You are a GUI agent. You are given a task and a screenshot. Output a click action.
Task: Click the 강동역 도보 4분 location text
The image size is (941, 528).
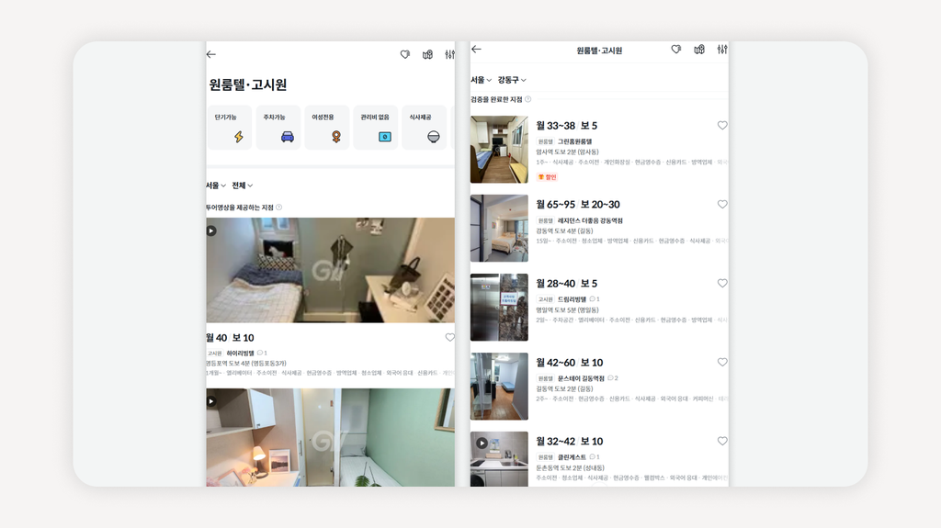click(x=565, y=231)
